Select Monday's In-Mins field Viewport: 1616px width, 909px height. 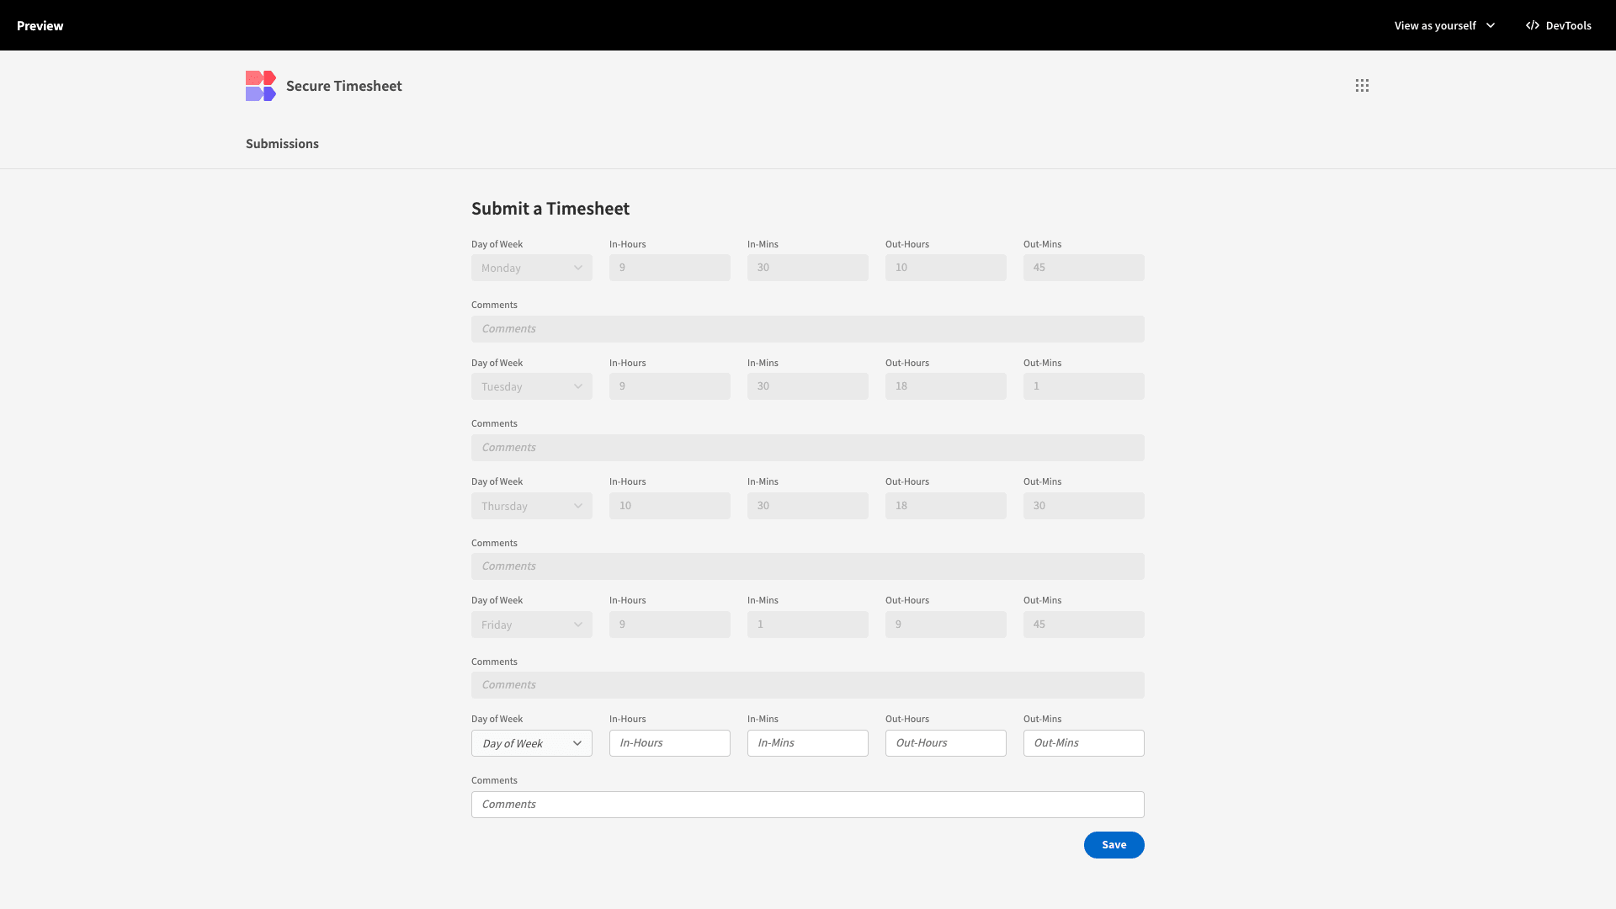coord(808,268)
